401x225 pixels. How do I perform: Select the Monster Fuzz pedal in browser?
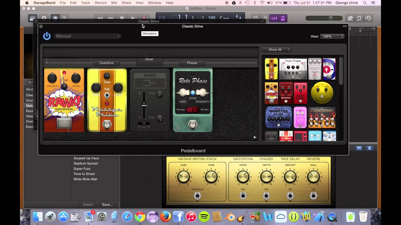tap(279, 117)
